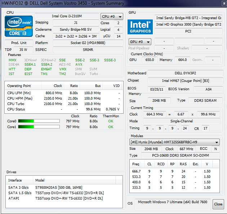Click the SSE4.2 feature label
The height and width of the screenshot is (214, 227).
click(x=46, y=65)
